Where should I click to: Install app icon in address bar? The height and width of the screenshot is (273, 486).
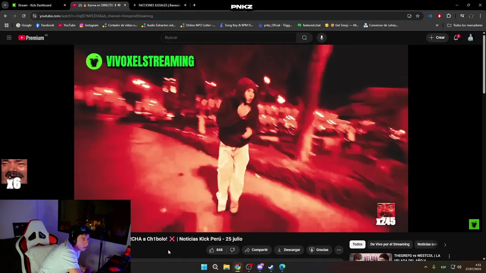[x=409, y=16]
